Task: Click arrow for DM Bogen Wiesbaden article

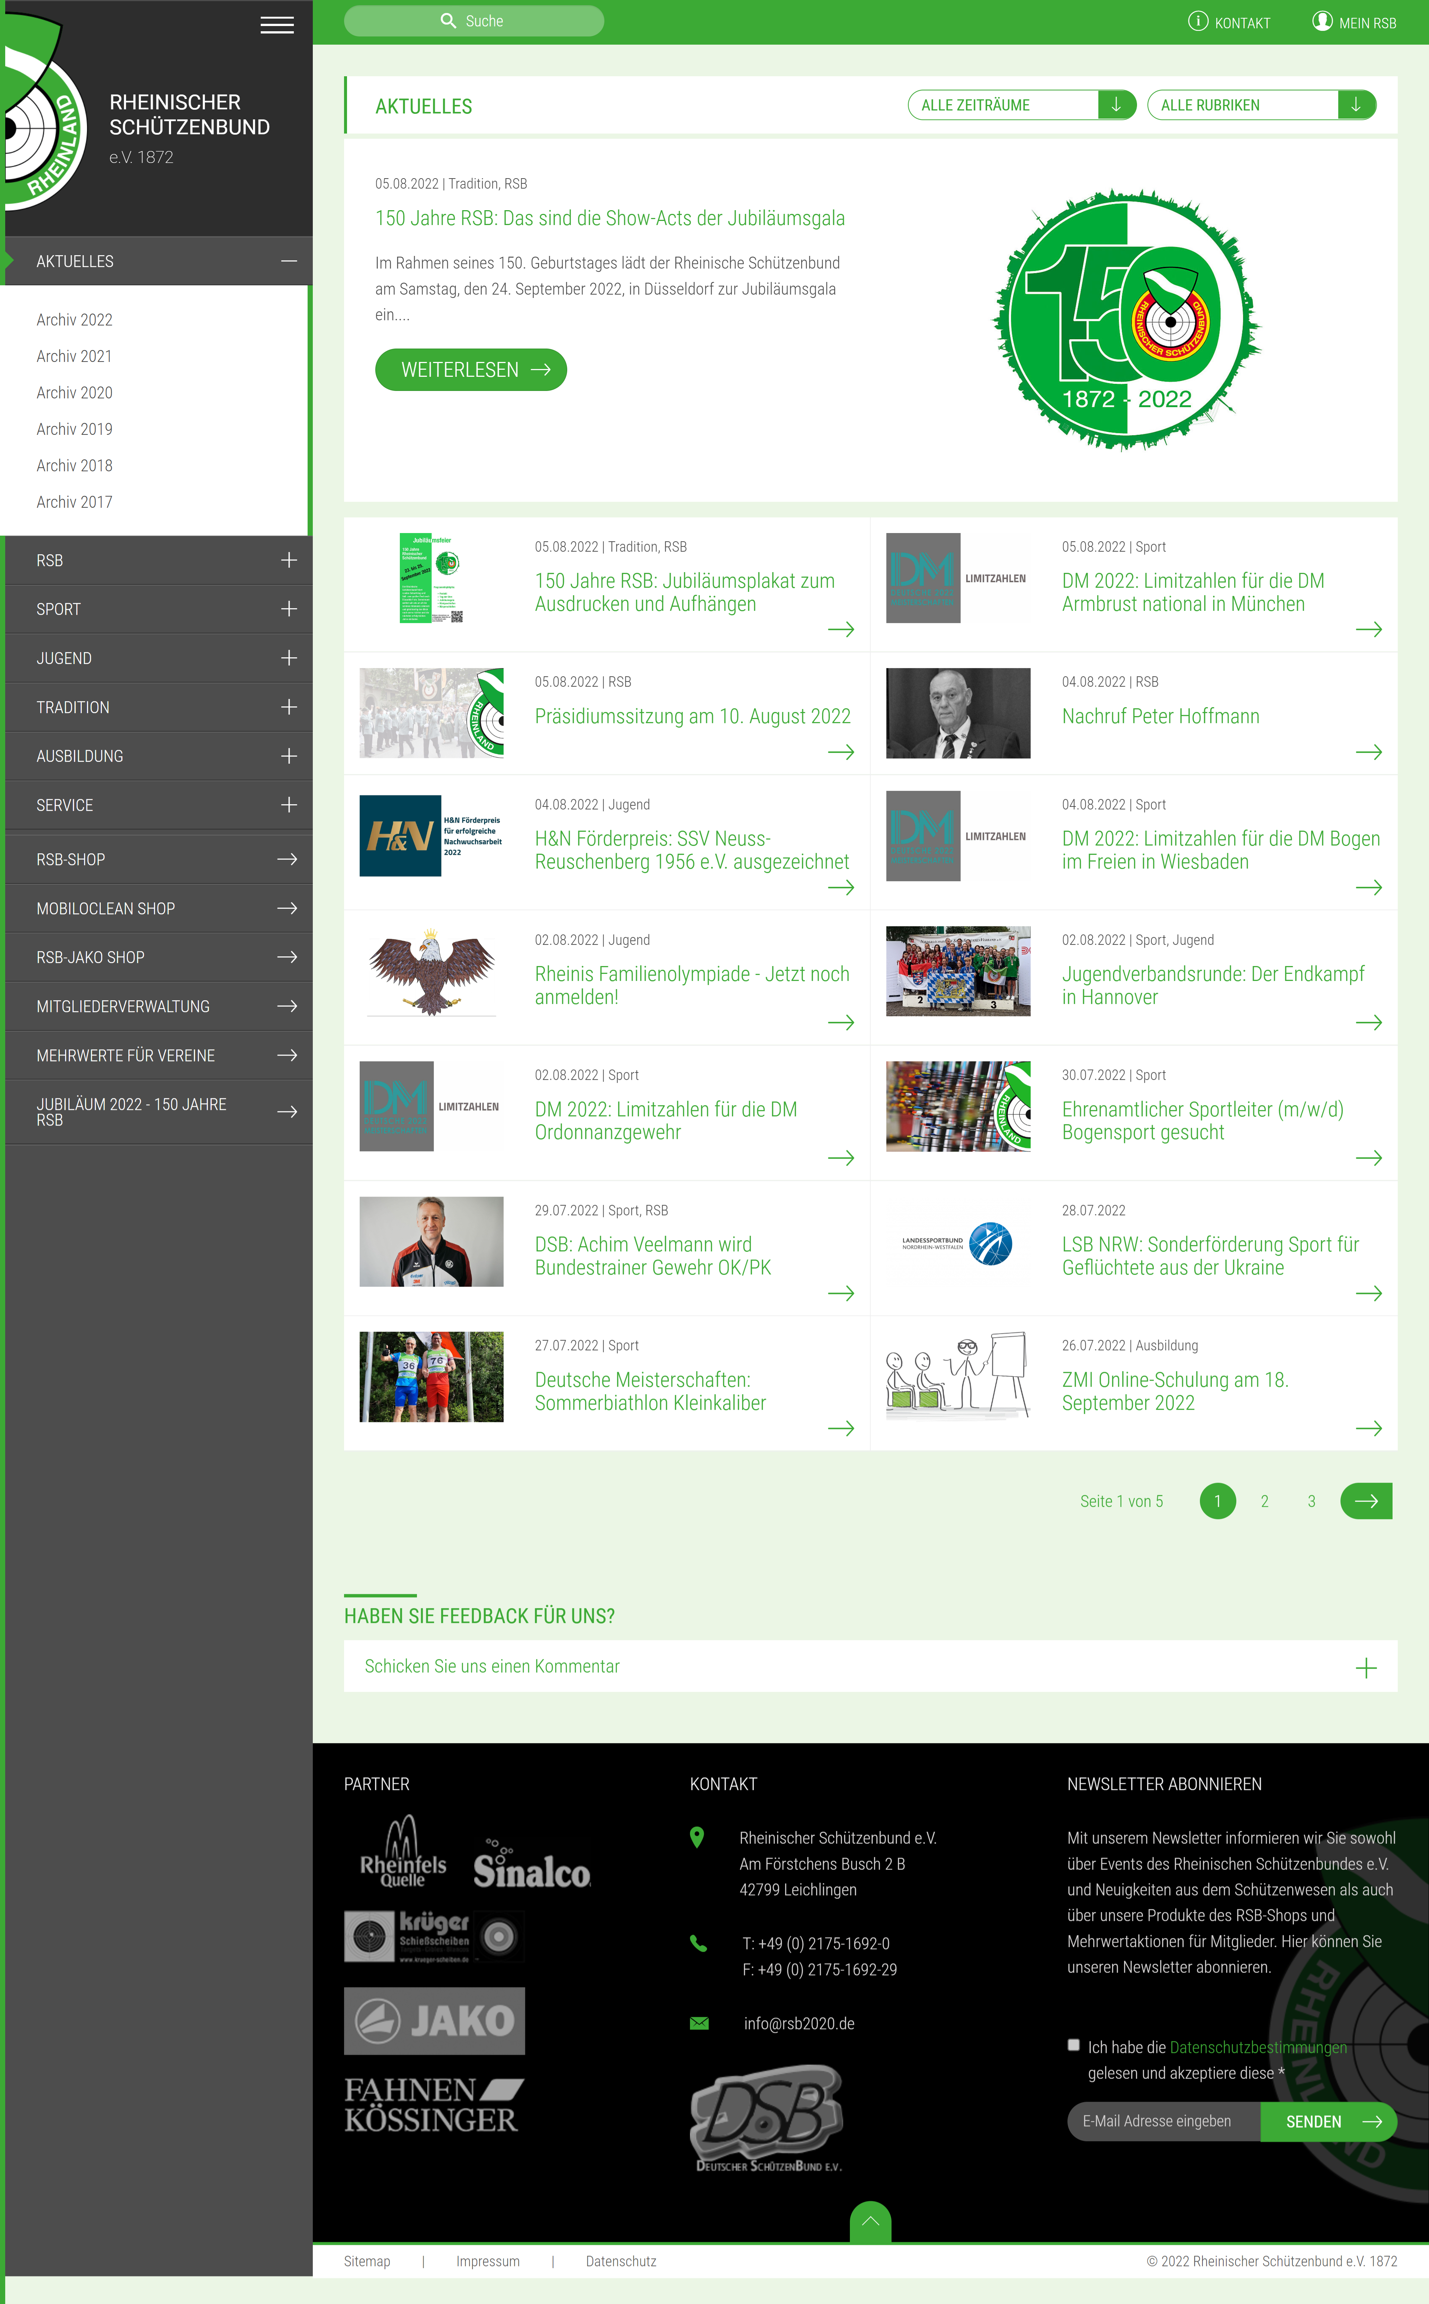Action: pyautogui.click(x=1368, y=888)
